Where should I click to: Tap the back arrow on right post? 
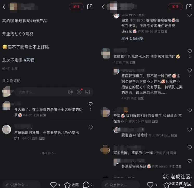(103, 7)
